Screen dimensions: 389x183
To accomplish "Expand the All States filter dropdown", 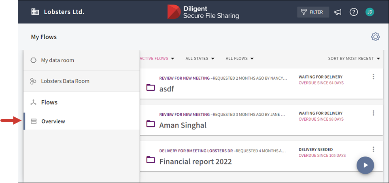I will (200, 59).
